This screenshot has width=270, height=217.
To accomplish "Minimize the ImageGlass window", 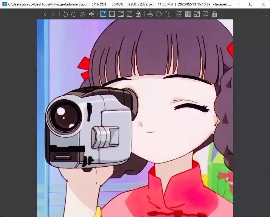I will (239, 4).
